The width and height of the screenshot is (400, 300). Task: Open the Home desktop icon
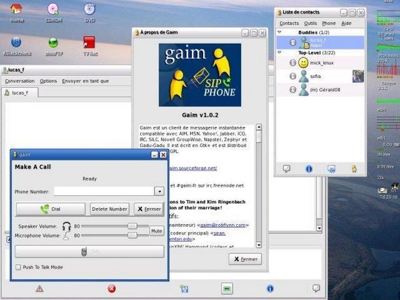pyautogui.click(x=17, y=11)
